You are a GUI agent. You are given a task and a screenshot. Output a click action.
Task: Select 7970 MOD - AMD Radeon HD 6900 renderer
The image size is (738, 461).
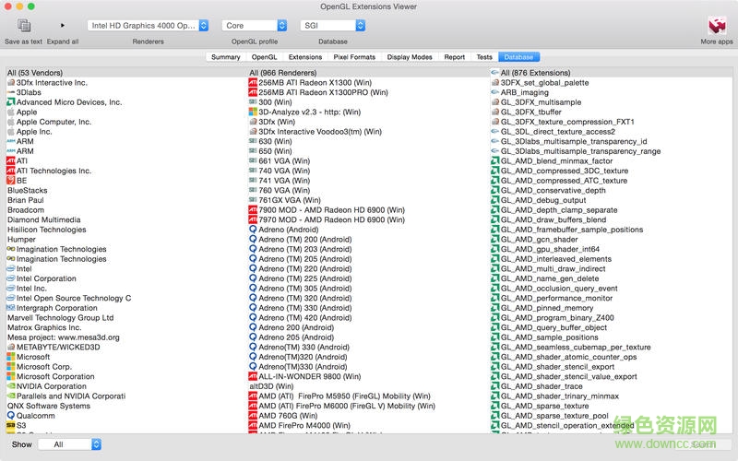(331, 219)
